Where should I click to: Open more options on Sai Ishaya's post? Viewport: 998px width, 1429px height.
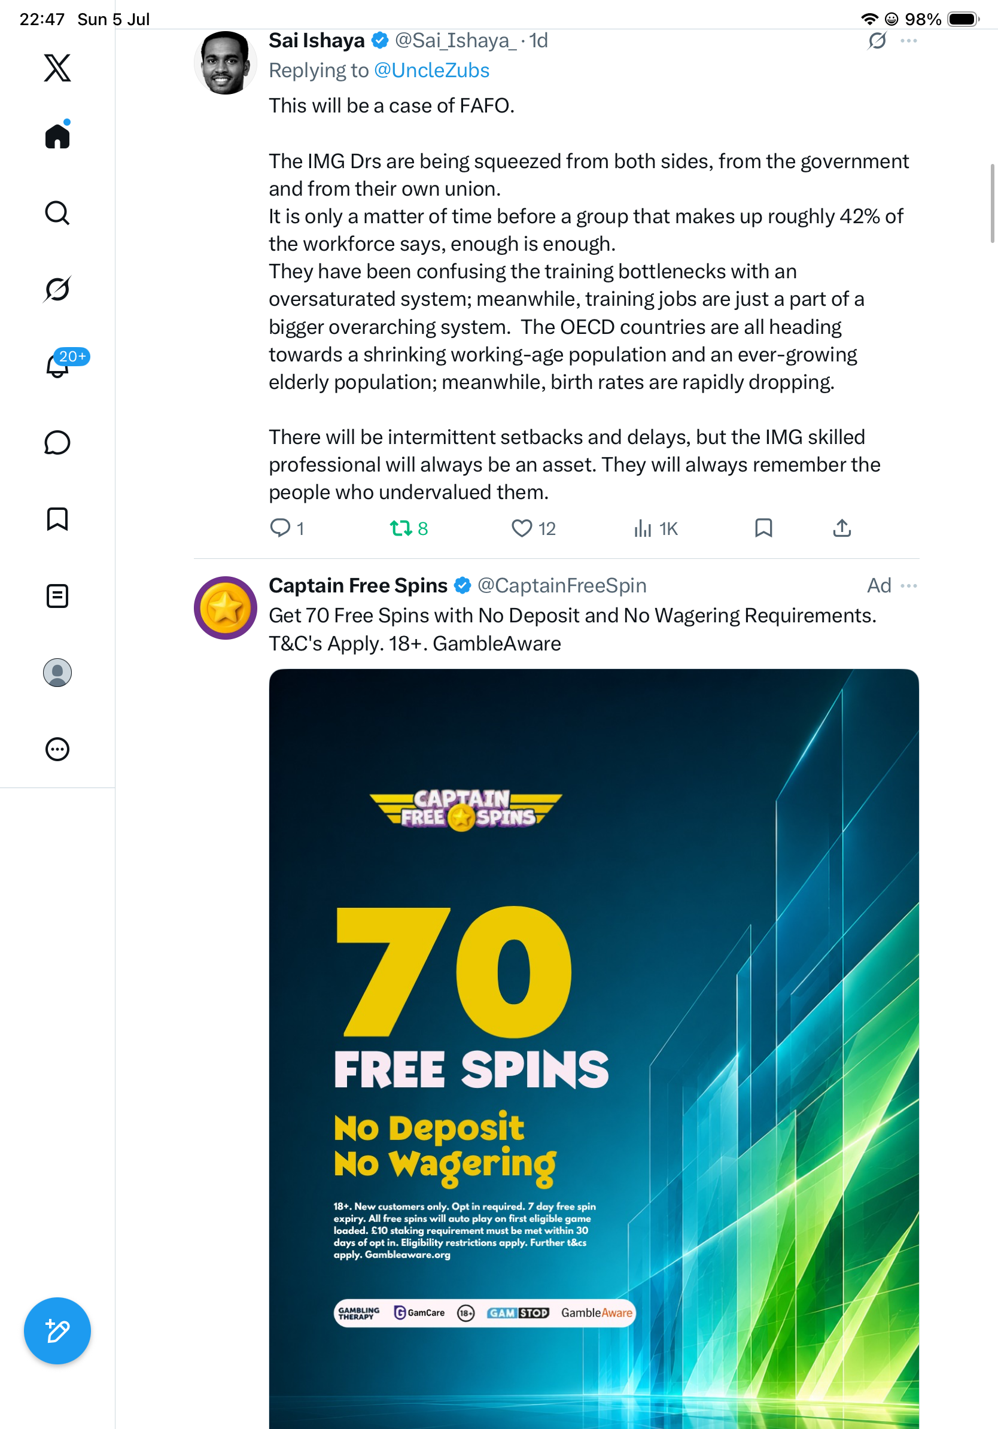(908, 41)
